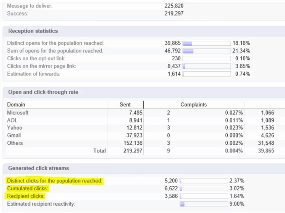Click 'Distinct clicks for the population reached' label
This screenshot has width=285, height=213.
point(55,181)
